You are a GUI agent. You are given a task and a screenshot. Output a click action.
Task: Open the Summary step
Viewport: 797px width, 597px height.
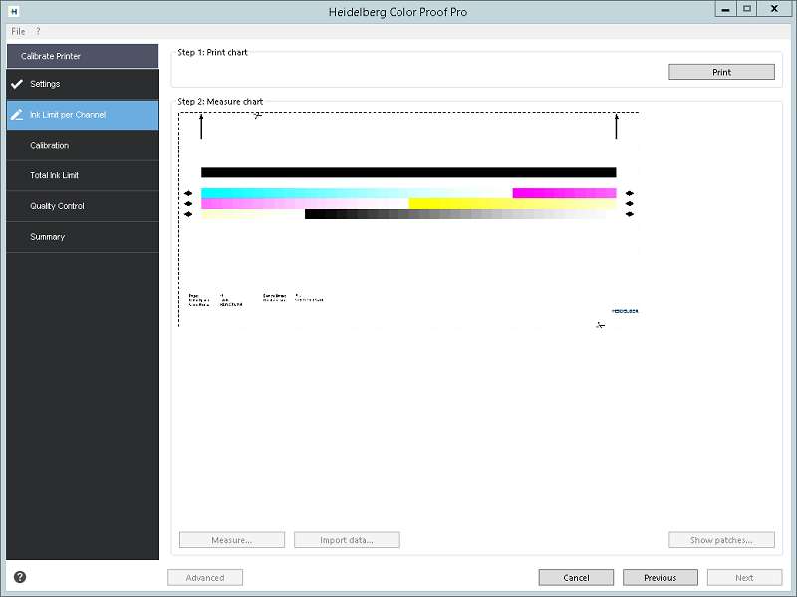[83, 237]
